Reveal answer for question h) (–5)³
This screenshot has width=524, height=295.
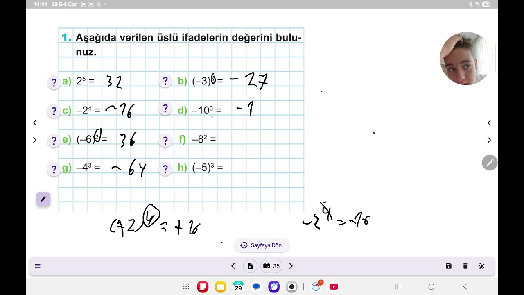(165, 169)
